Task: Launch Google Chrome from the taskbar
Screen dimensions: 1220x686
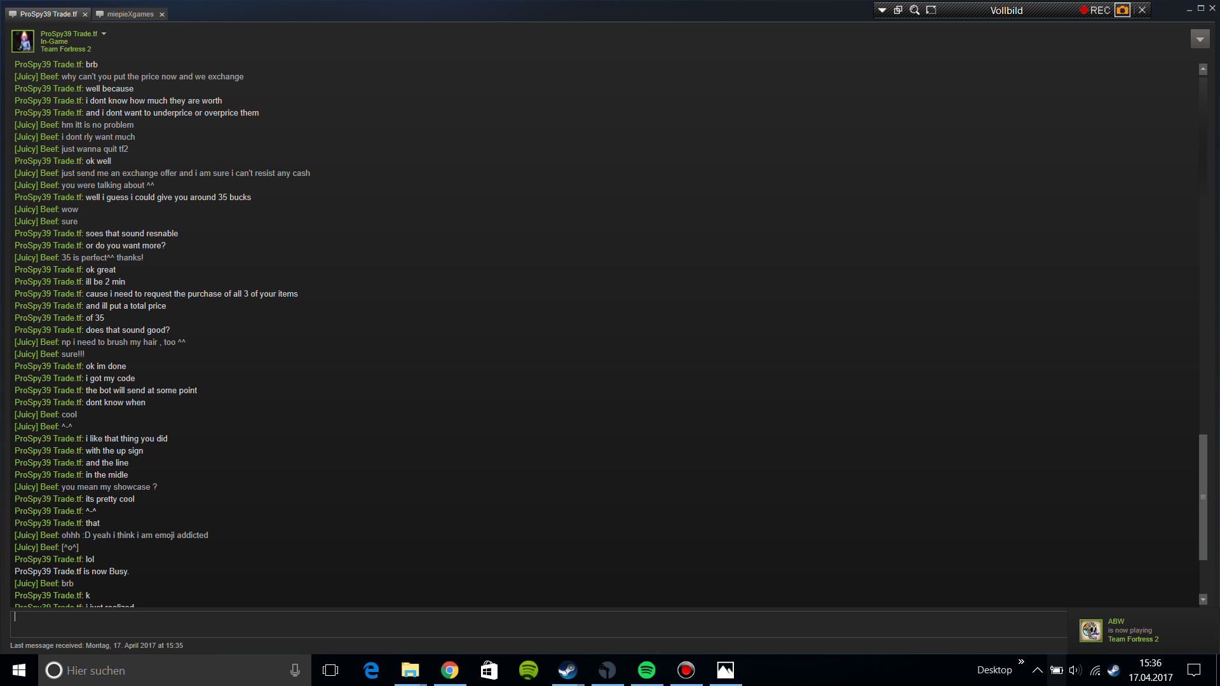Action: click(449, 670)
